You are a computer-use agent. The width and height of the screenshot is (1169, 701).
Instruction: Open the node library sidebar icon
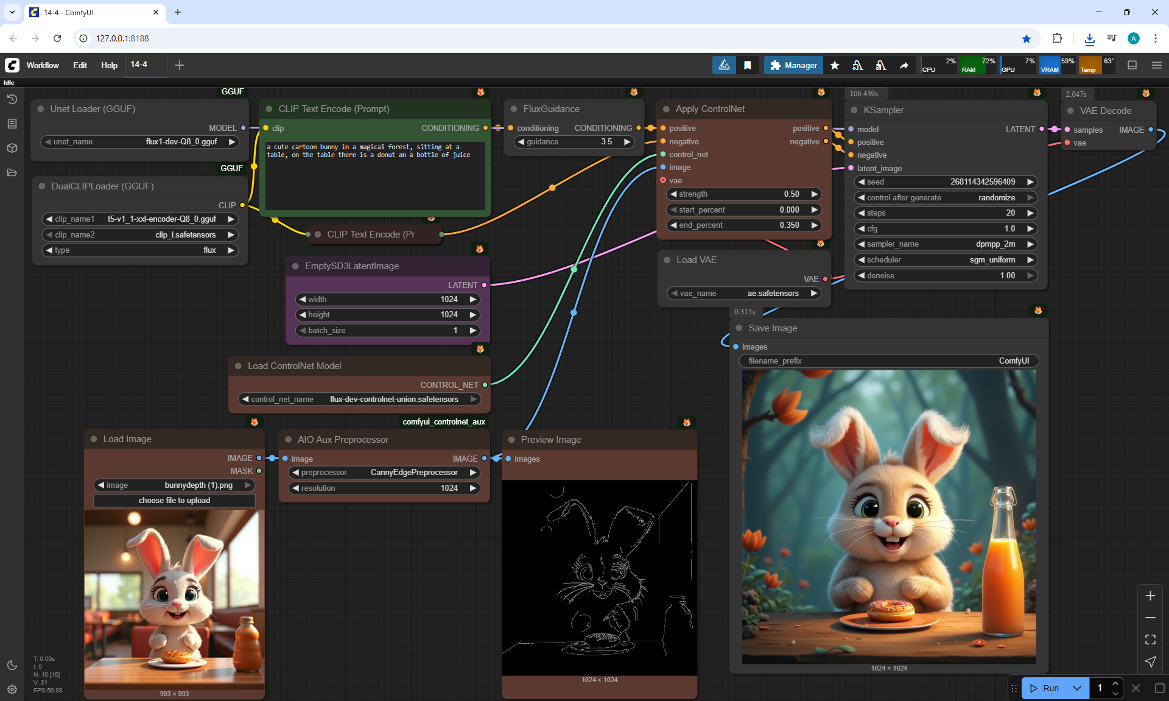point(12,124)
